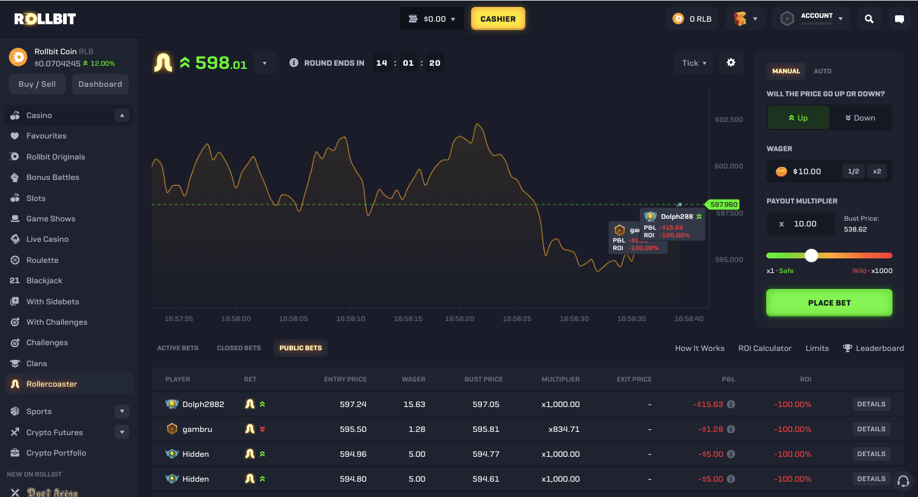918x497 pixels.
Task: Open the ROI Calculator
Action: 764,348
